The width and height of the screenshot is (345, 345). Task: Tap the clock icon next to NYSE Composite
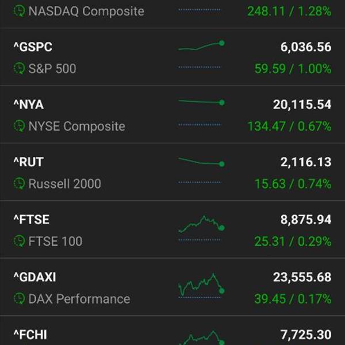[x=19, y=126]
